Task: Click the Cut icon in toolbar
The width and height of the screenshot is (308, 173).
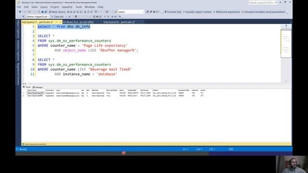Action: click(x=85, y=12)
